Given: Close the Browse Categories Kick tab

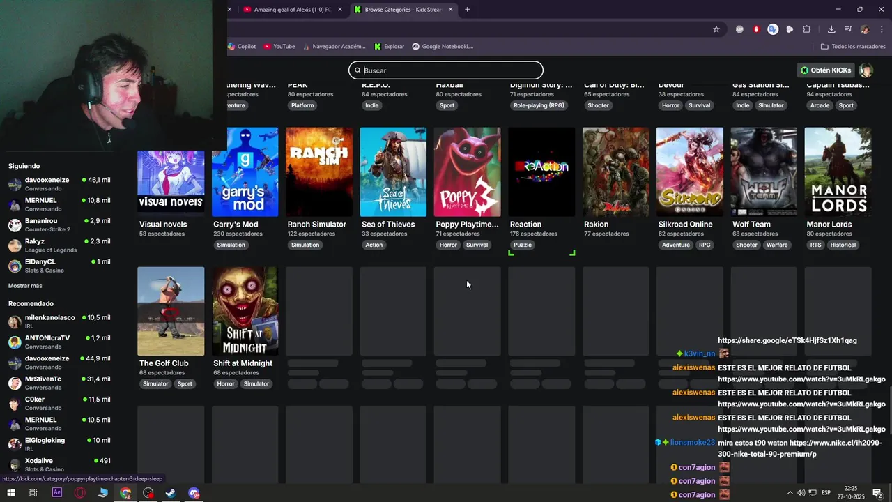Looking at the screenshot, I should click(x=450, y=10).
